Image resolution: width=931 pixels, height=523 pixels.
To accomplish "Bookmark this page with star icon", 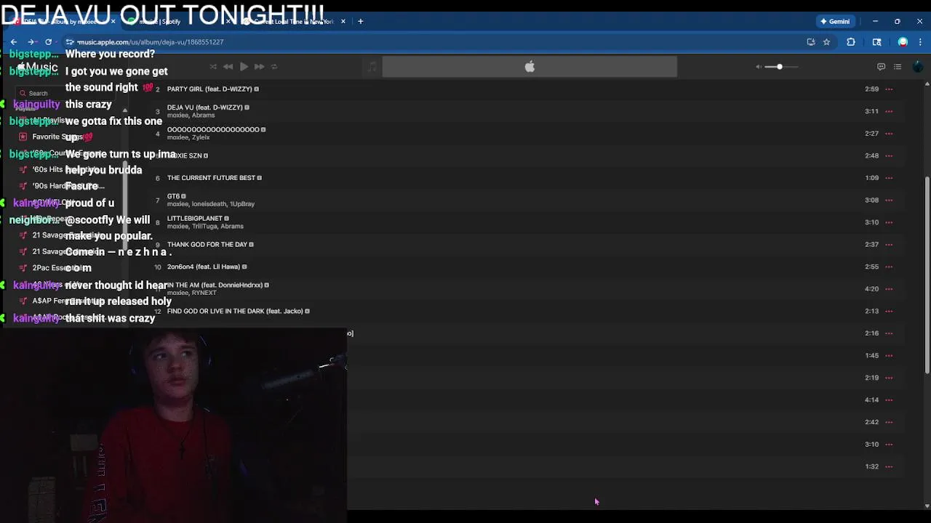I will pyautogui.click(x=826, y=42).
